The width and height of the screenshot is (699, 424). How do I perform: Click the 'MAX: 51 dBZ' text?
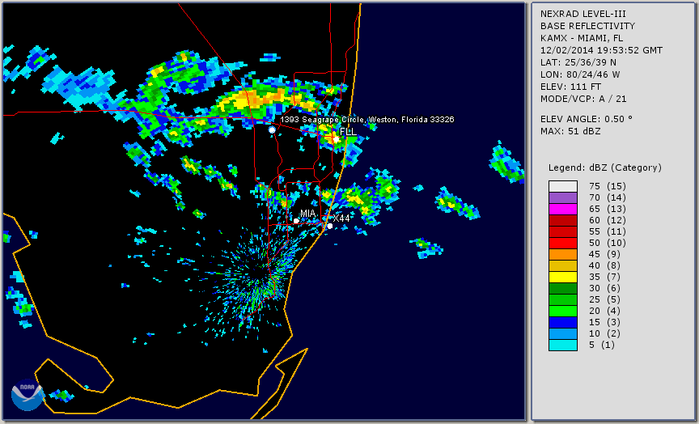coord(570,131)
